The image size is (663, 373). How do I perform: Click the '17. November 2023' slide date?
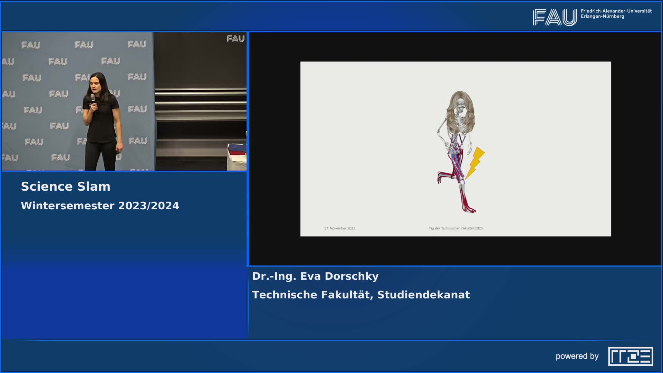[339, 228]
